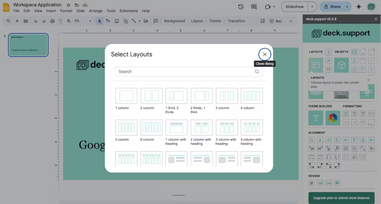Select the Text box tool
The height and width of the screenshot is (204, 381).
pos(108,21)
